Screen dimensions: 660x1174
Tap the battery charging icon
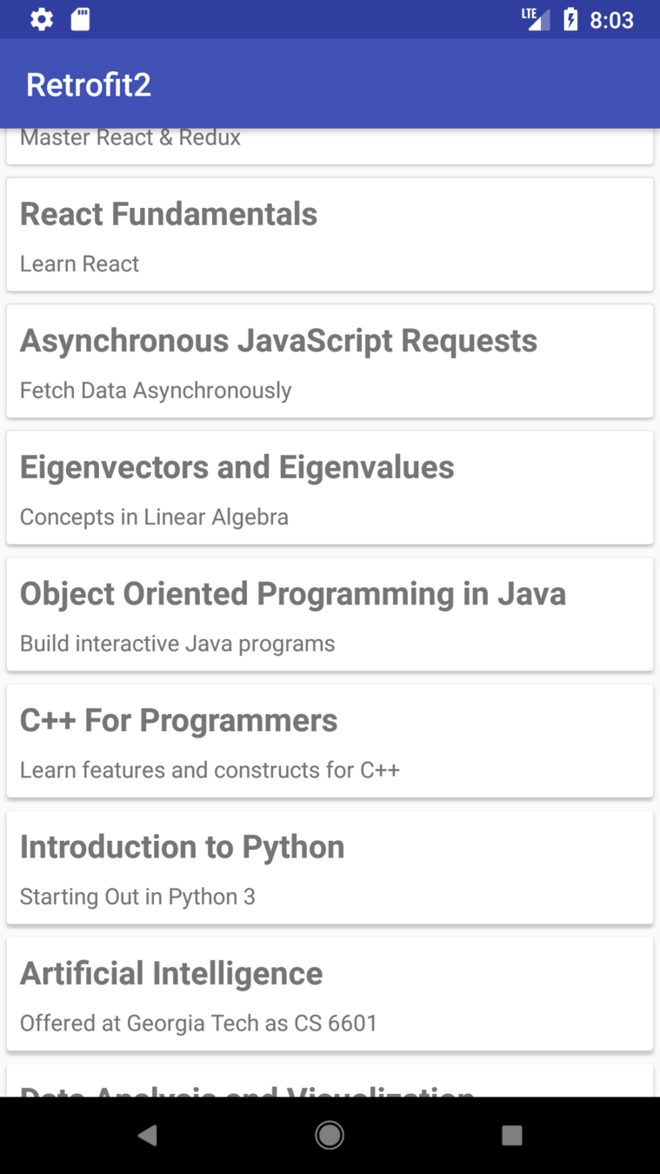(x=570, y=19)
